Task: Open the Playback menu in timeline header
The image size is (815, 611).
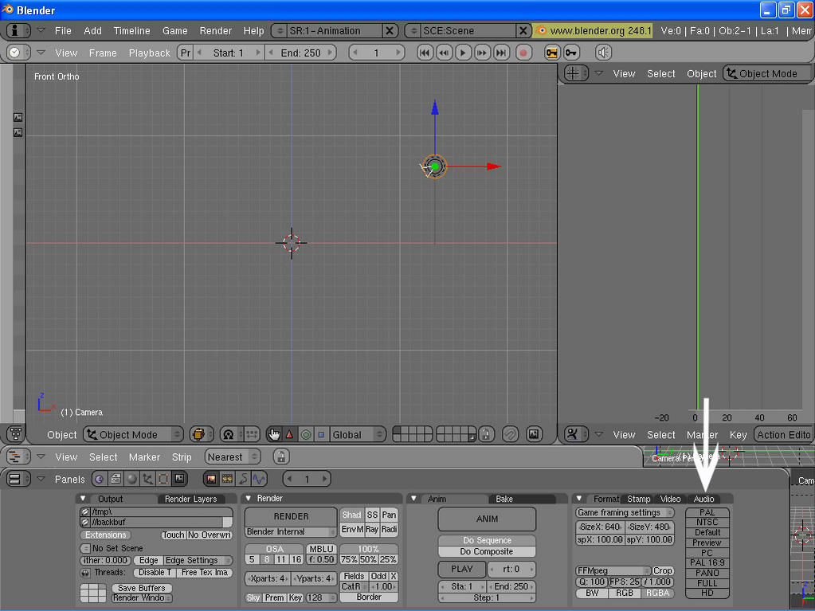Action: click(x=149, y=53)
